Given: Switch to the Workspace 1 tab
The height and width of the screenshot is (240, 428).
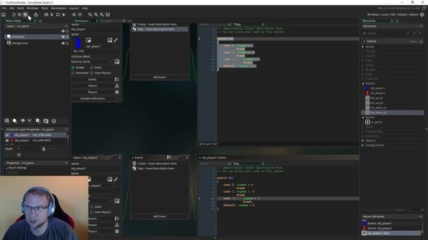Looking at the screenshot, I should 82,21.
